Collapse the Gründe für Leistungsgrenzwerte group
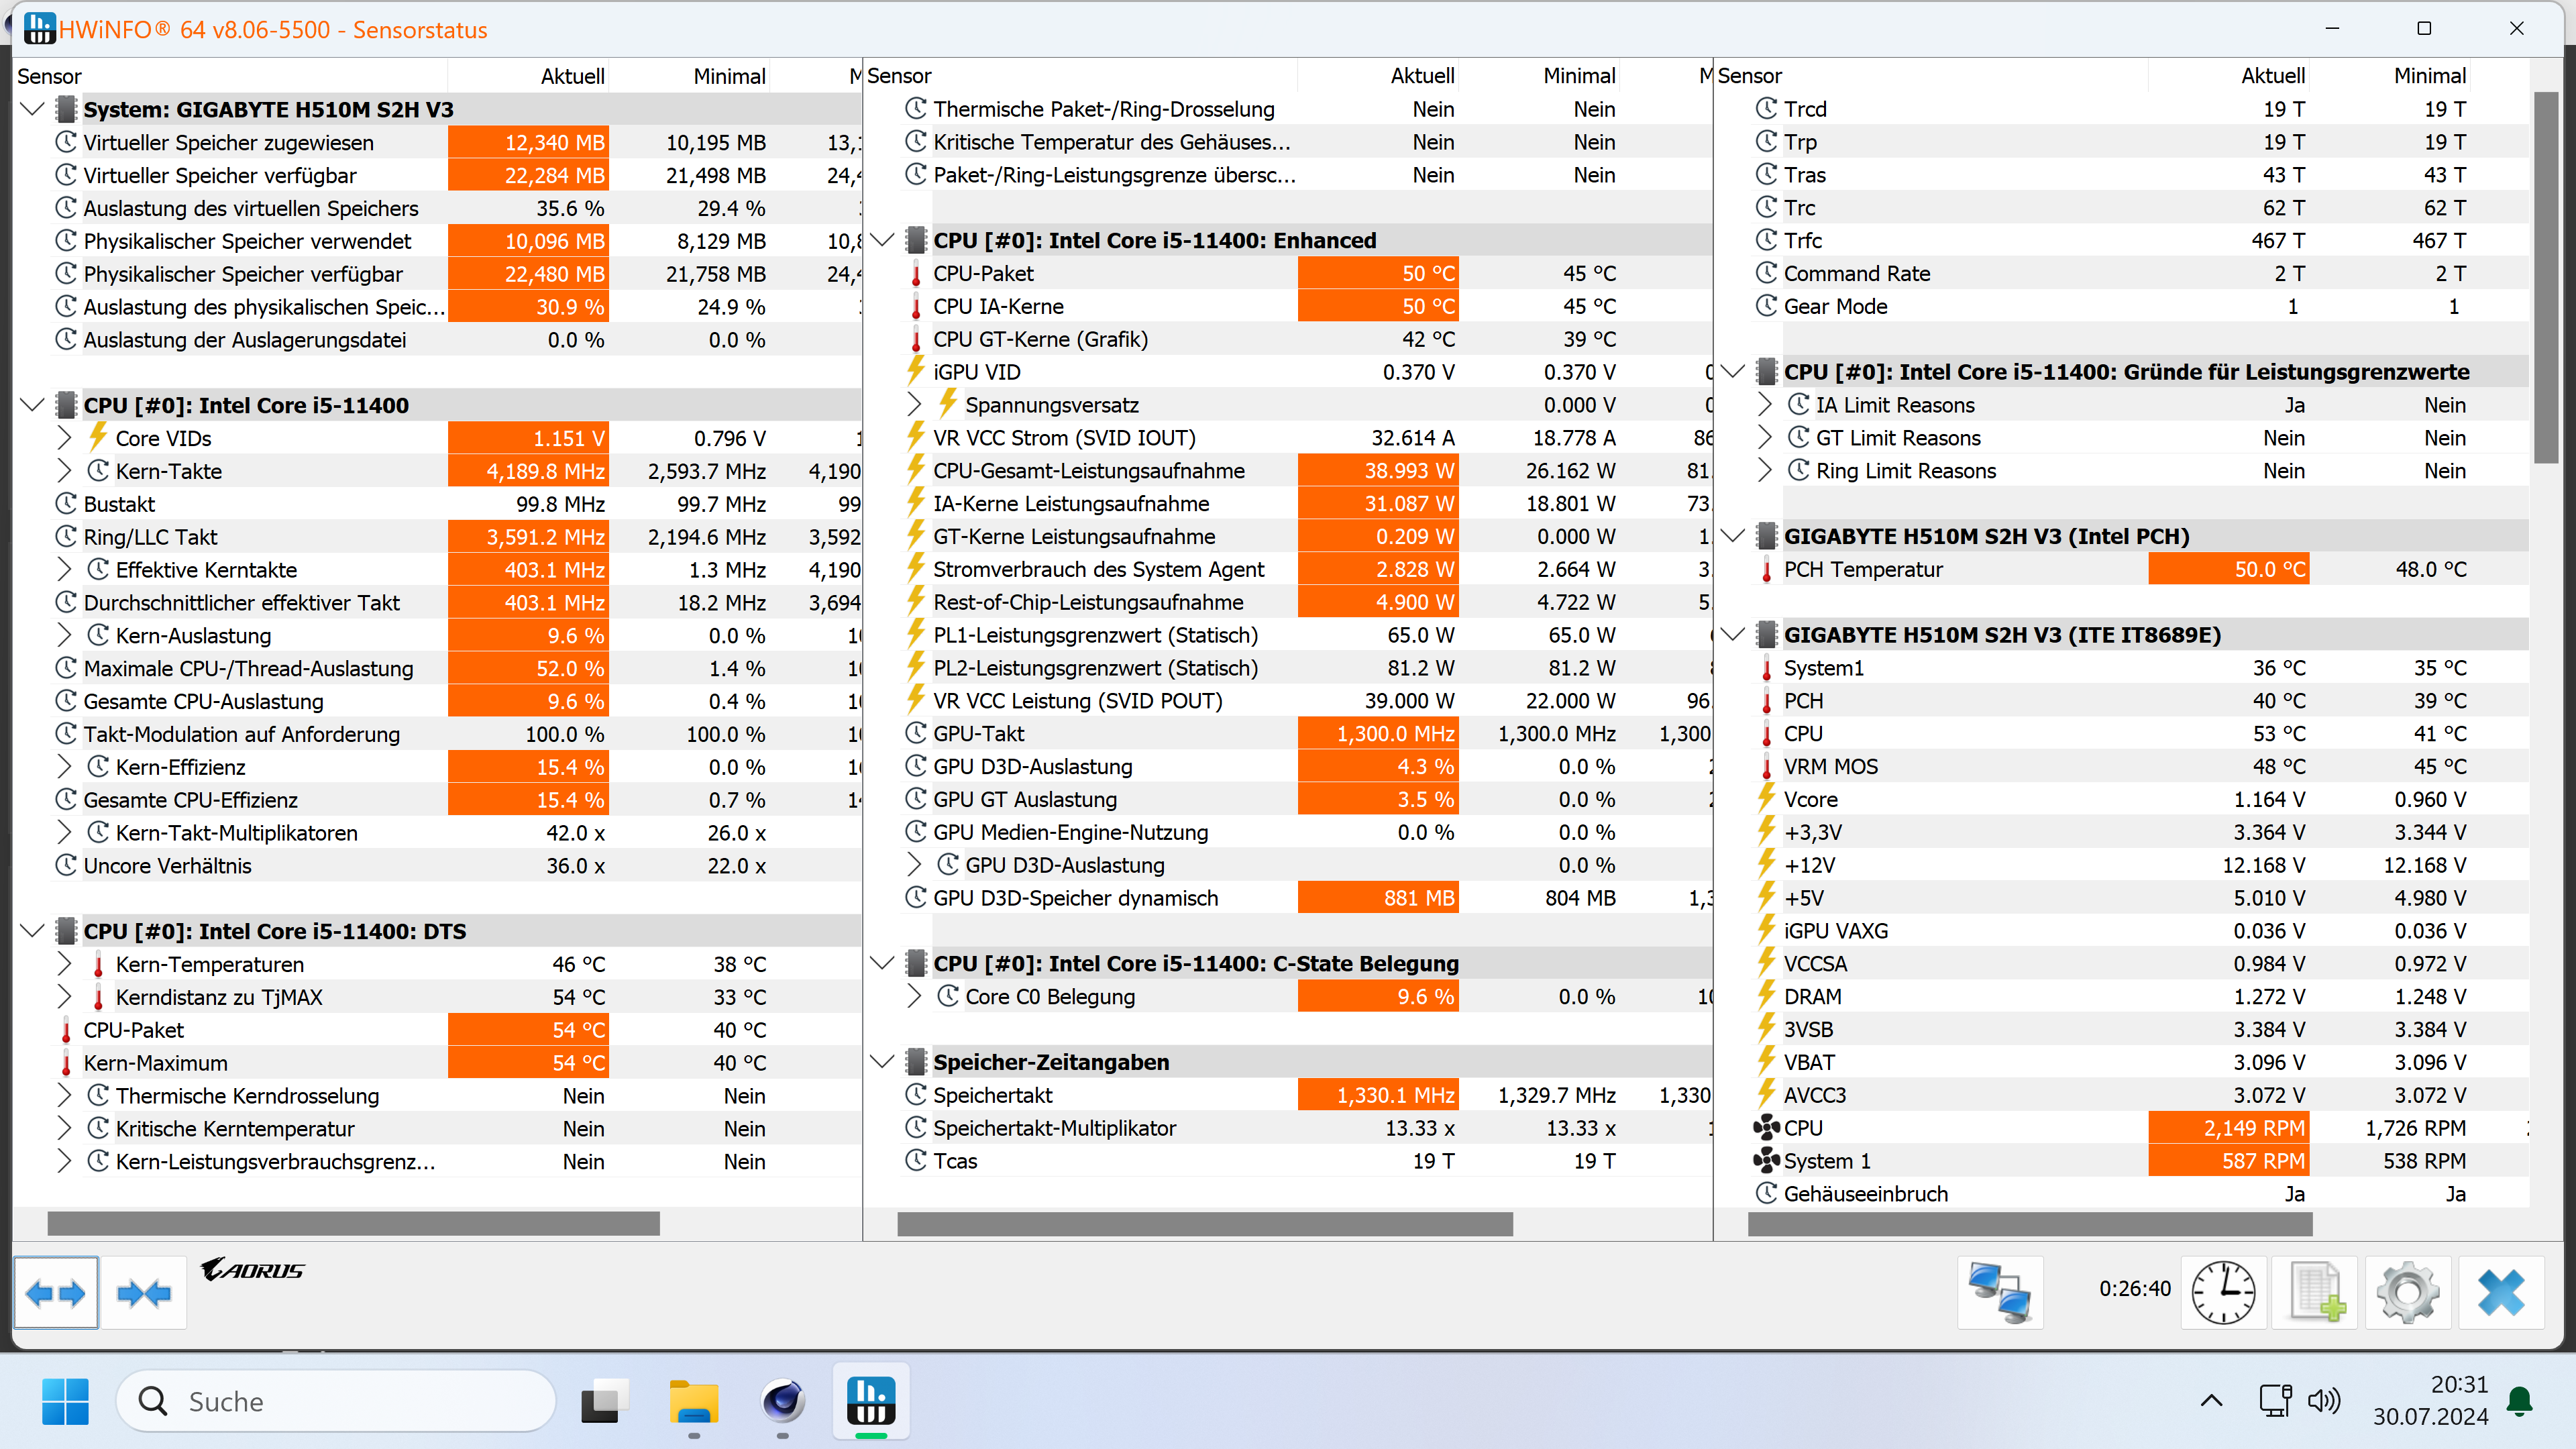Viewport: 2576px width, 1449px height. 1734,372
